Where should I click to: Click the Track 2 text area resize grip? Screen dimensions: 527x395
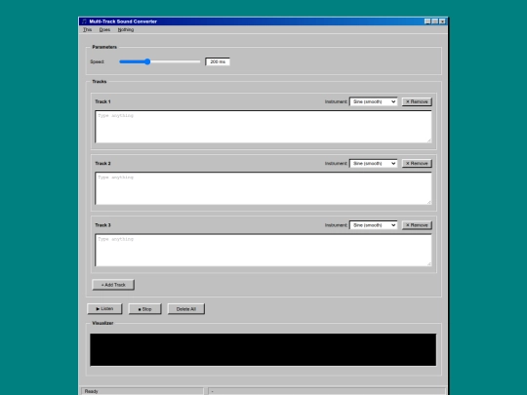coord(429,203)
